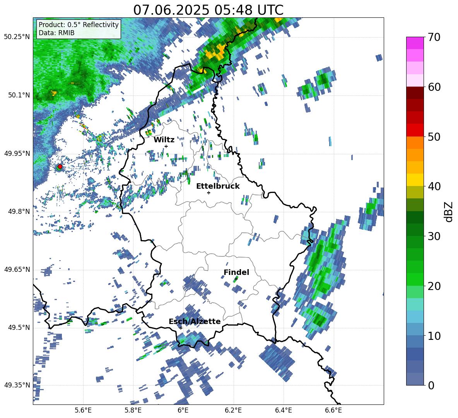Click the 70 tick on the colorbar
Viewport: 458px width, 418px height.
tap(434, 38)
